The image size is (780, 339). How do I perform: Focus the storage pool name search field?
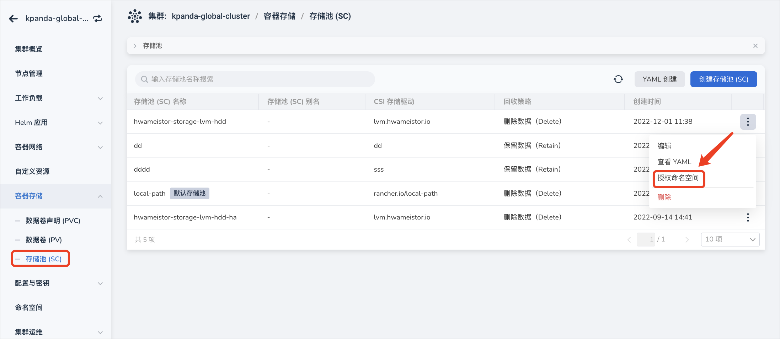point(255,79)
